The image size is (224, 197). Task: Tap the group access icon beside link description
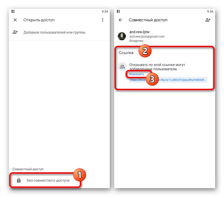pyautogui.click(x=122, y=66)
